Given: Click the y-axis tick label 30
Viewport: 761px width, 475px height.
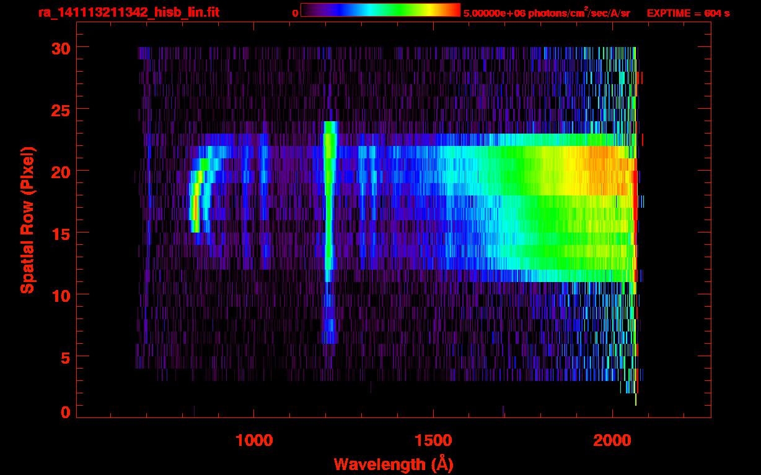Looking at the screenshot, I should click(x=61, y=48).
